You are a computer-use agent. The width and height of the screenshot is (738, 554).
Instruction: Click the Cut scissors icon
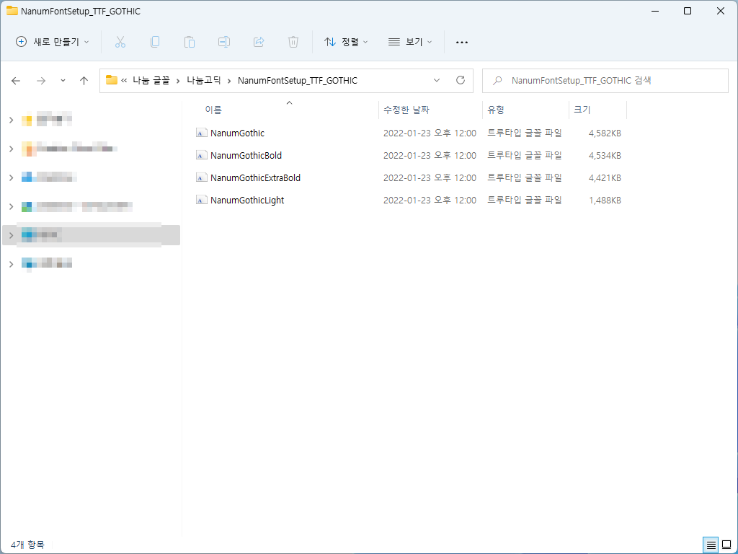(x=120, y=42)
